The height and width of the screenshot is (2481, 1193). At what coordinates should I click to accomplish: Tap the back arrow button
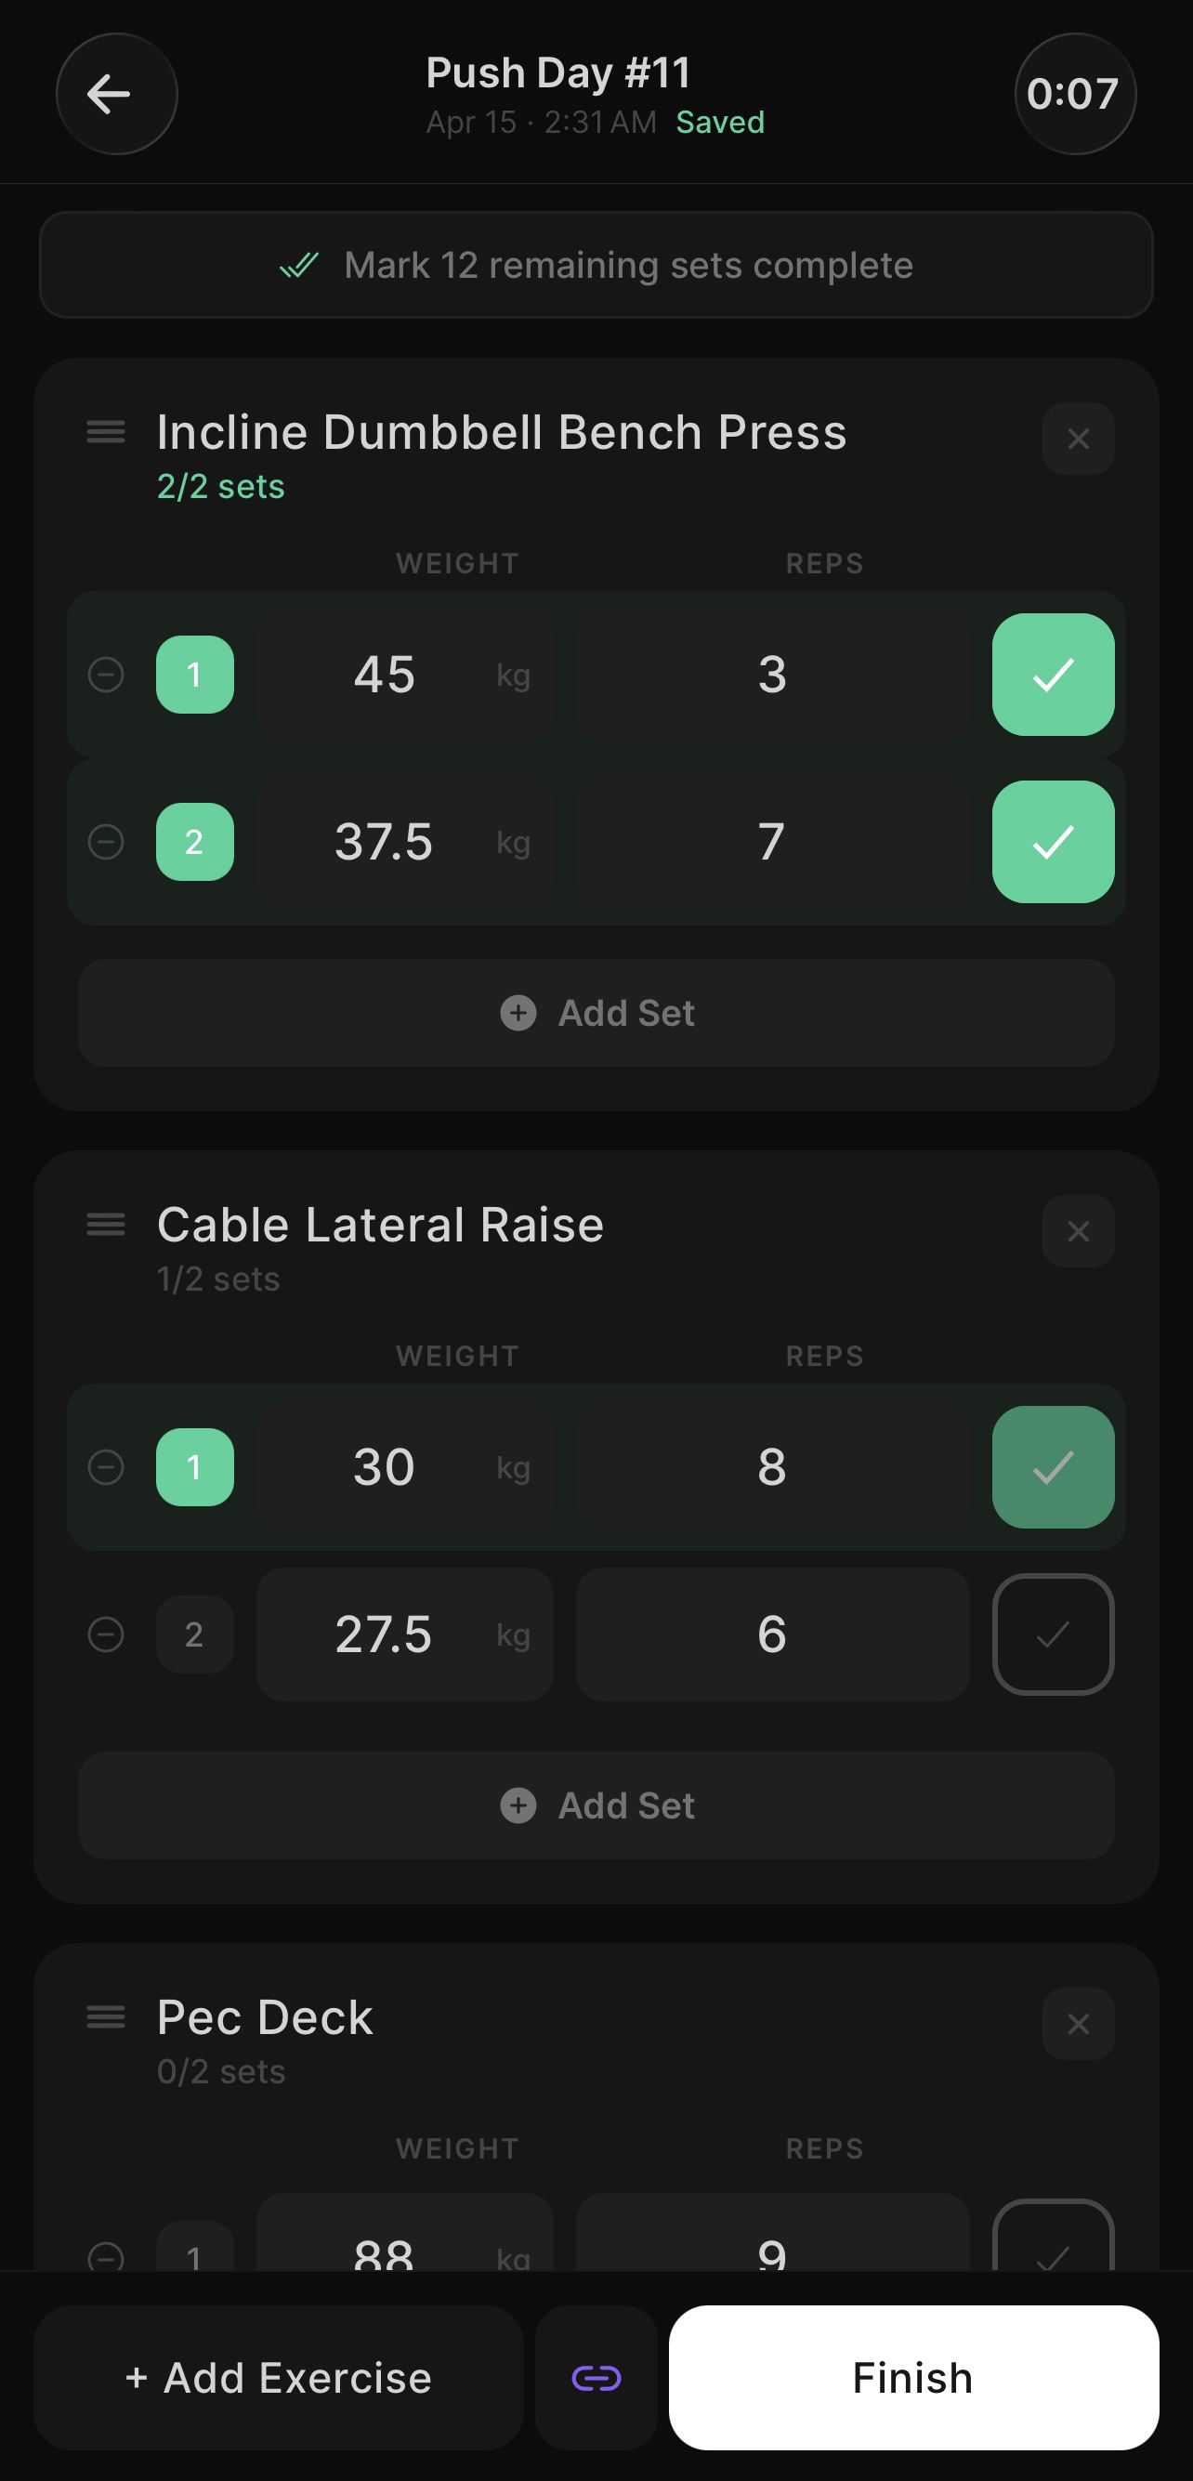coord(116,95)
